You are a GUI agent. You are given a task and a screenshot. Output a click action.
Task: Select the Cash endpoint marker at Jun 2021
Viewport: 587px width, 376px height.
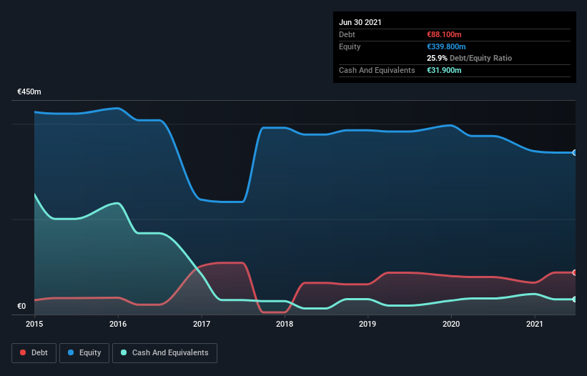(575, 300)
